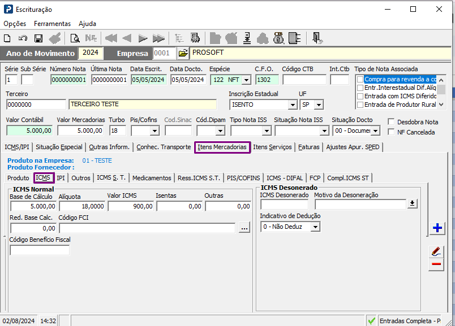The image size is (455, 326).
Task: Click the New document toolbar icon
Action: 7,38
